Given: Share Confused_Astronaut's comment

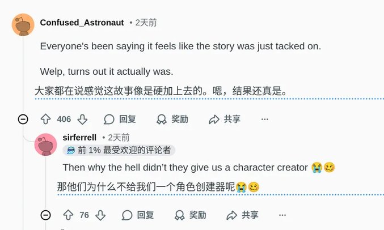Looking at the screenshot, I should tap(225, 119).
